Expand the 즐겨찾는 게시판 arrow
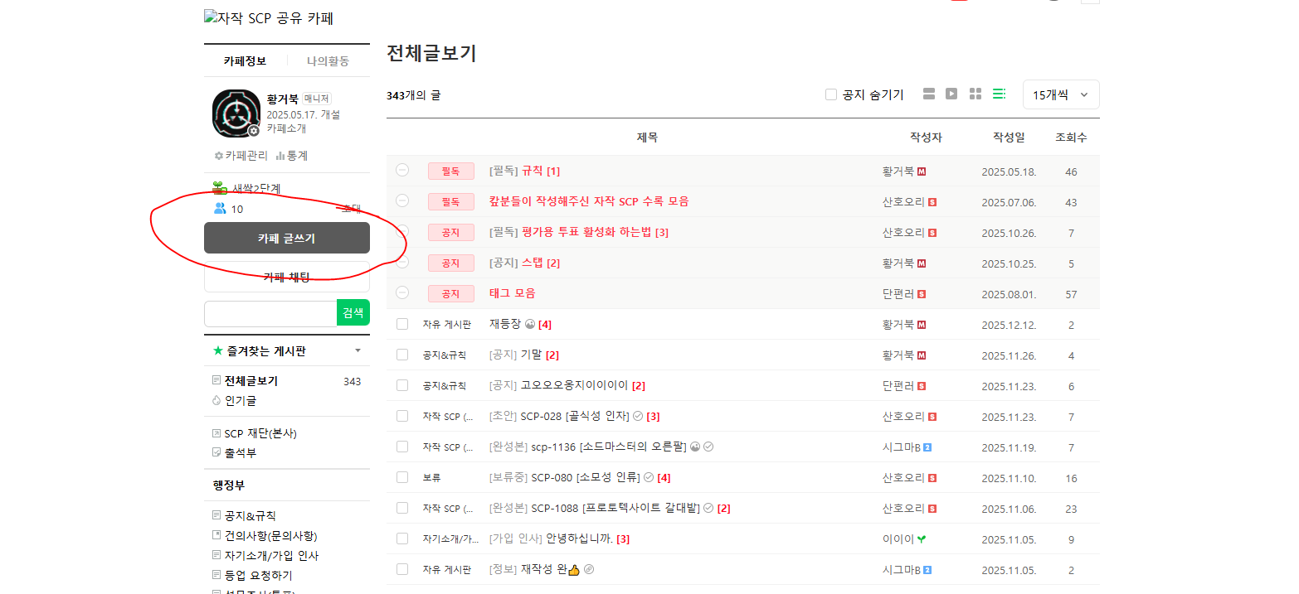 (x=358, y=351)
